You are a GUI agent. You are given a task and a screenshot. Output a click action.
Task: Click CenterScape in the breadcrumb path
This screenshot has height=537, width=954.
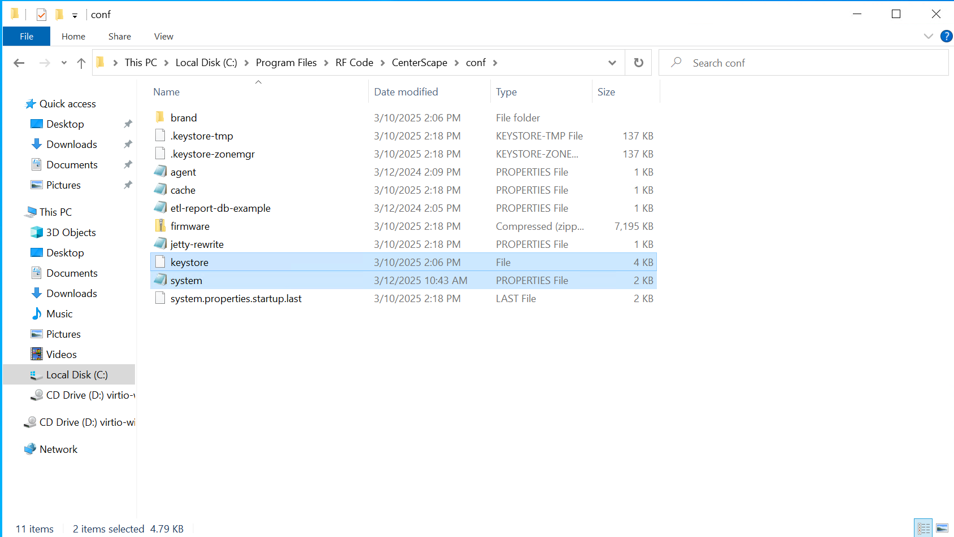coord(419,63)
